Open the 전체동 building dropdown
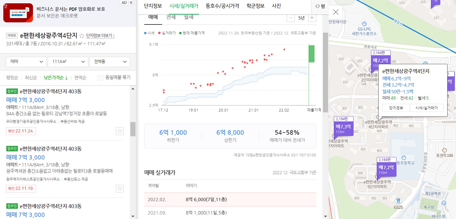456x219 pixels. point(110,62)
